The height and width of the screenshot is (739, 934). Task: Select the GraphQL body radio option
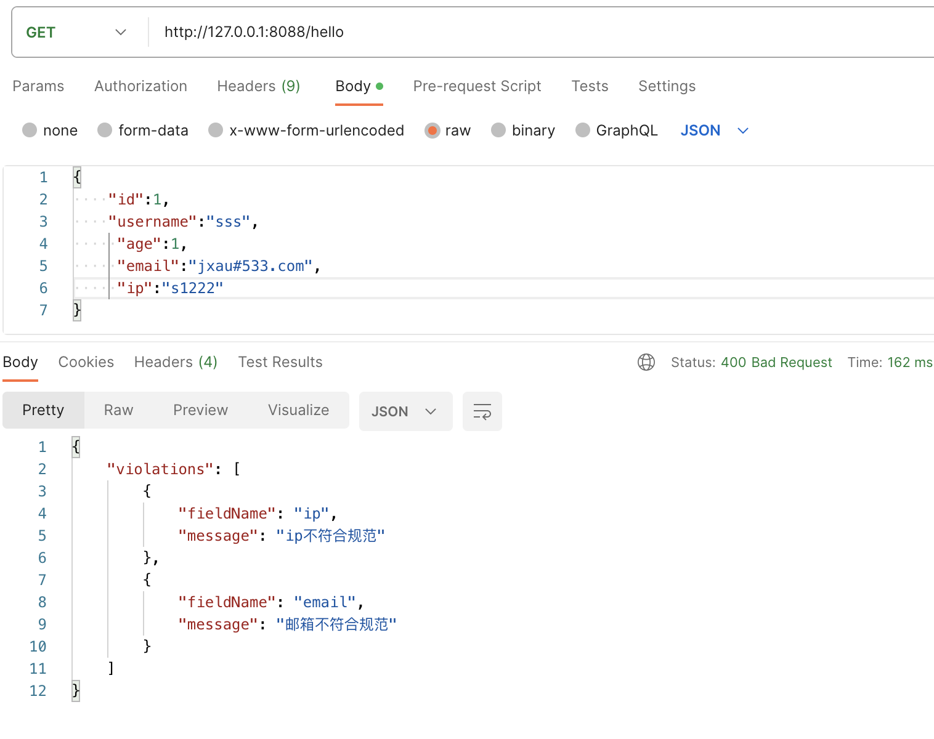point(582,131)
